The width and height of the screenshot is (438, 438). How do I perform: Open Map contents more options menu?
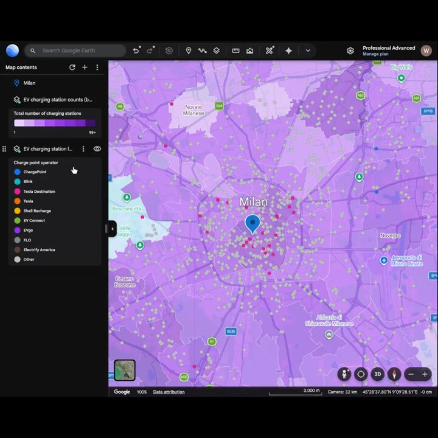coord(97,68)
